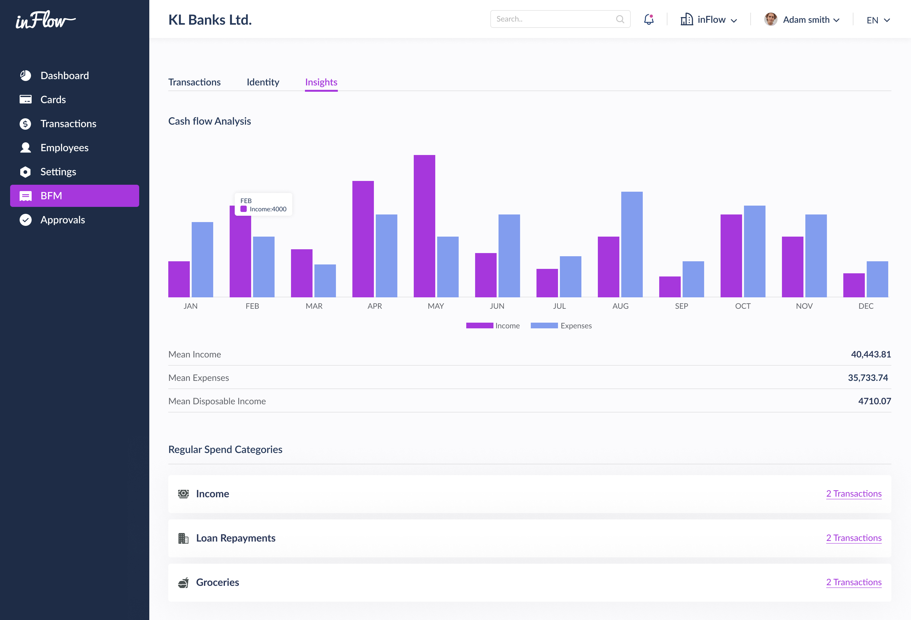Click the dollar Transactions sidebar icon
911x620 pixels.
pos(26,124)
